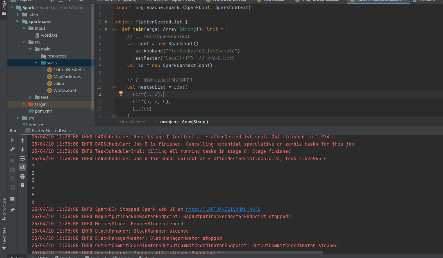Viewport: 443px width, 258px height.
Task: Open the Structure tool window tab
Action: [x=4, y=209]
